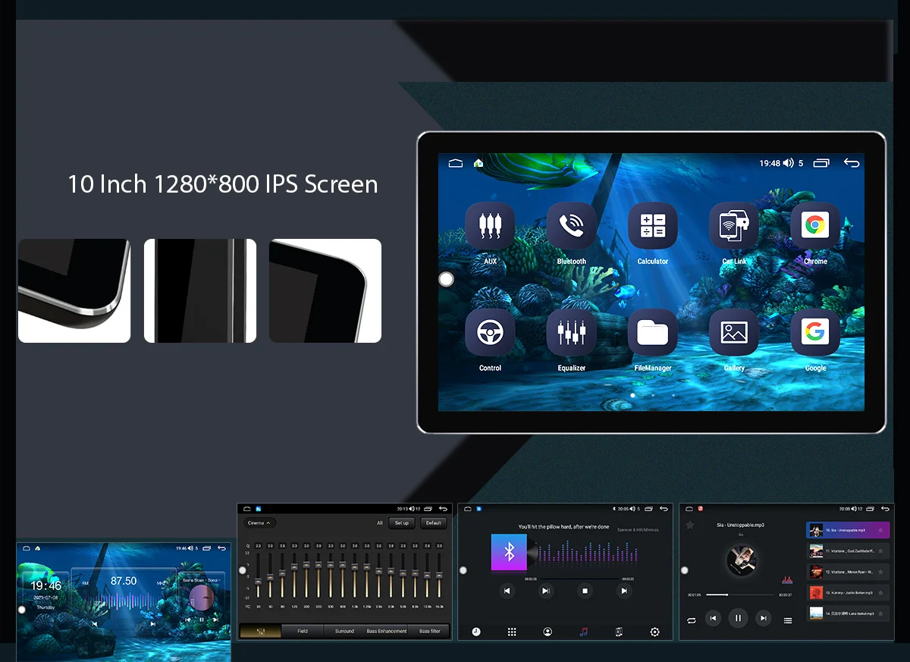910x662 pixels.
Task: Star track 14 Lake Baikal in playlist
Action: [x=880, y=613]
